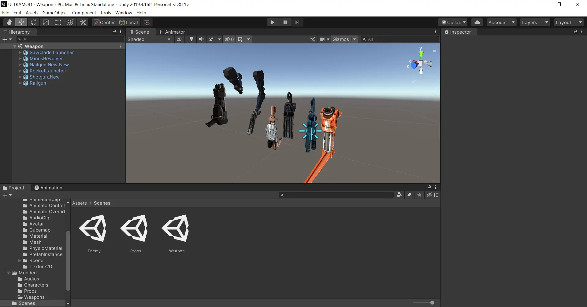Toggle scene gizmo rotation lock
This screenshot has height=307, width=587.
click(x=434, y=50)
